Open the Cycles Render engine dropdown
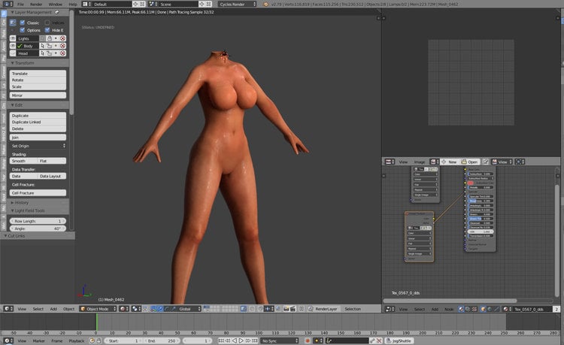This screenshot has height=345, width=564. pos(237,4)
